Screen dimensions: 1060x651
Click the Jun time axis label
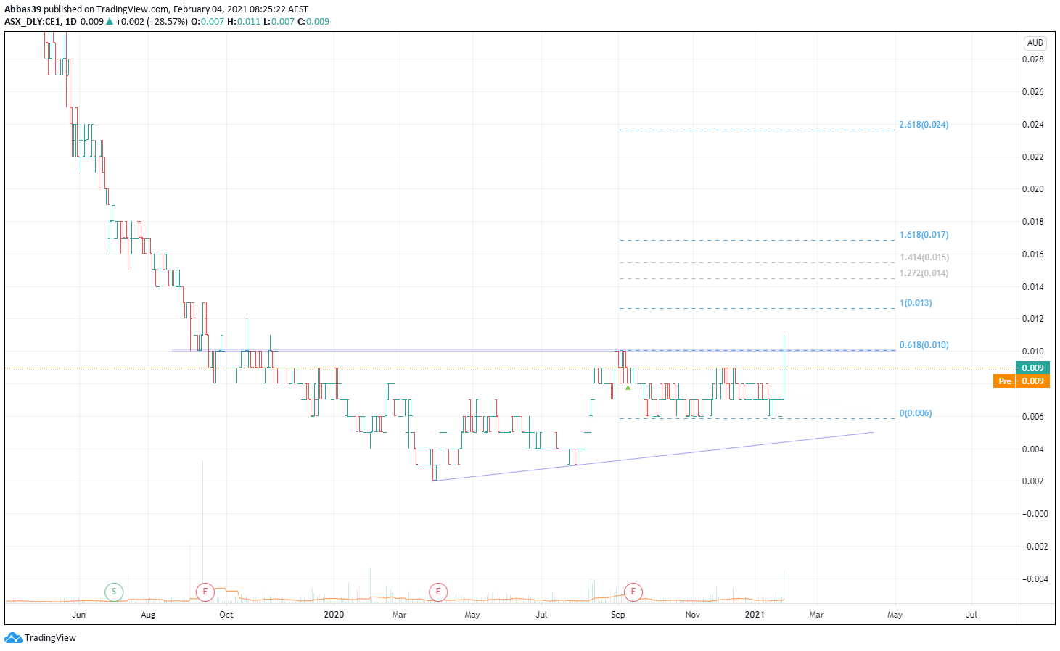tap(79, 615)
